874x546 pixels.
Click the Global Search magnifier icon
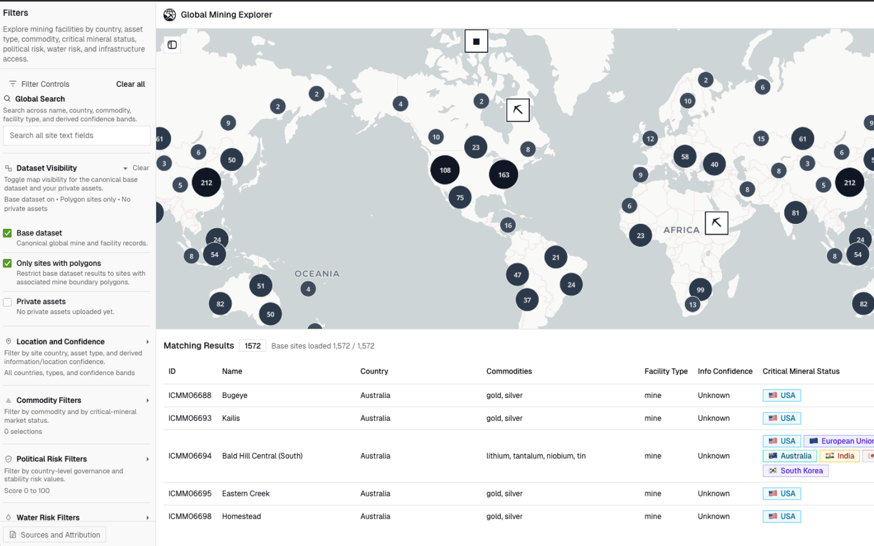[8, 99]
